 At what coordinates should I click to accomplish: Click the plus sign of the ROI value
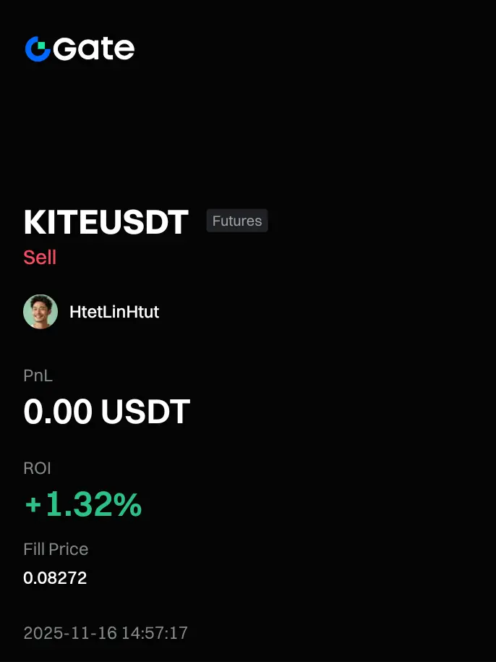(33, 505)
